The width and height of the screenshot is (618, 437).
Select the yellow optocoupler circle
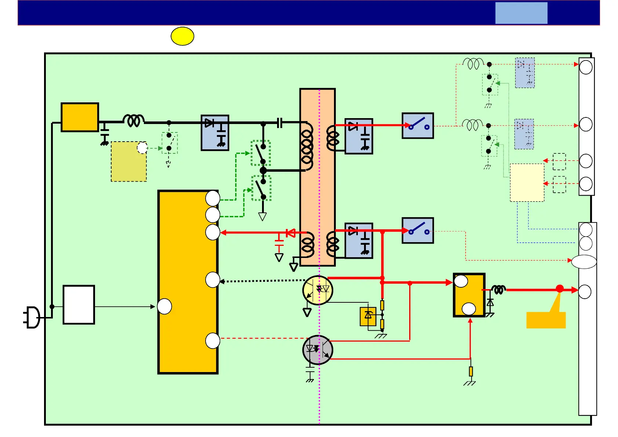tap(318, 290)
